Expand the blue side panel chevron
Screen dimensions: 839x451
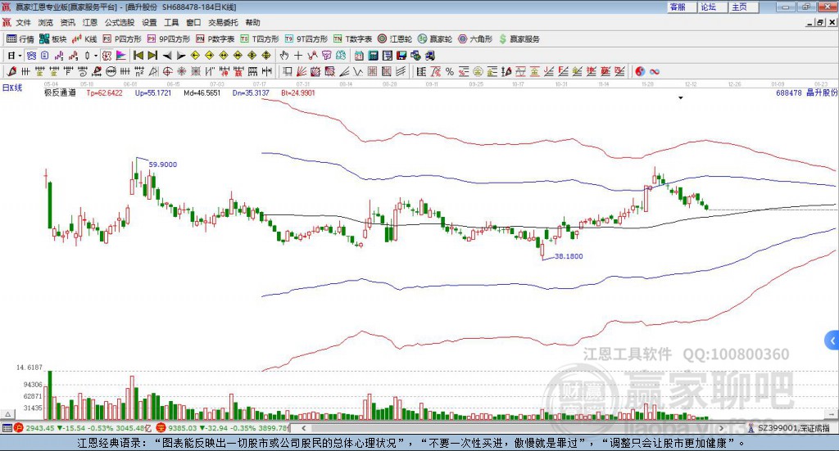click(x=832, y=341)
